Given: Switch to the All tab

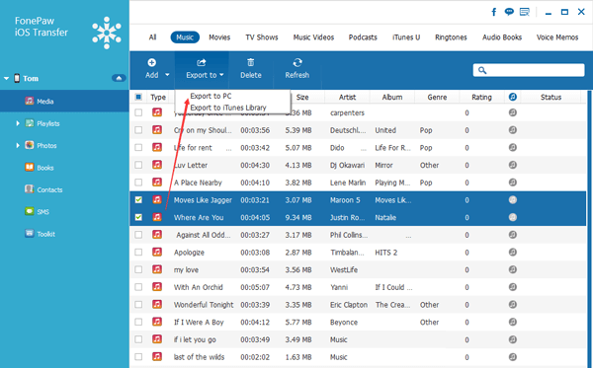Looking at the screenshot, I should click(152, 37).
